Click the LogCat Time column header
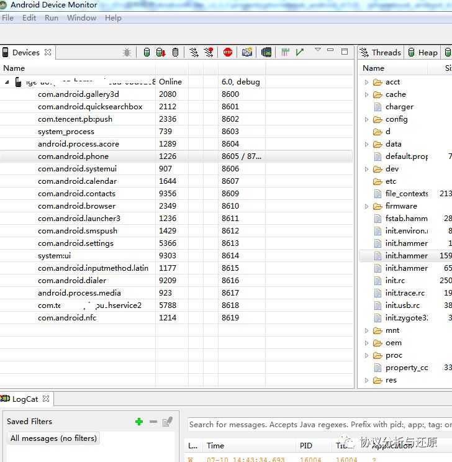Image resolution: width=452 pixels, height=462 pixels. click(x=249, y=446)
